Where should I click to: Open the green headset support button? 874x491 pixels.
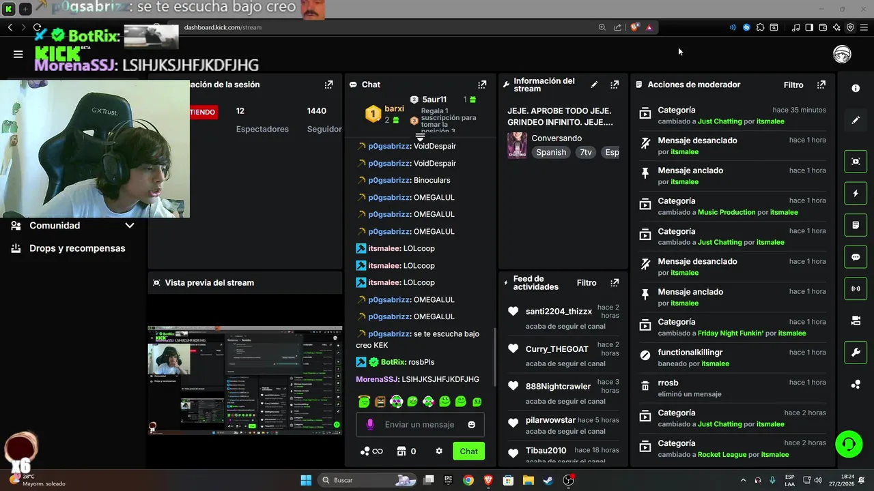(849, 444)
